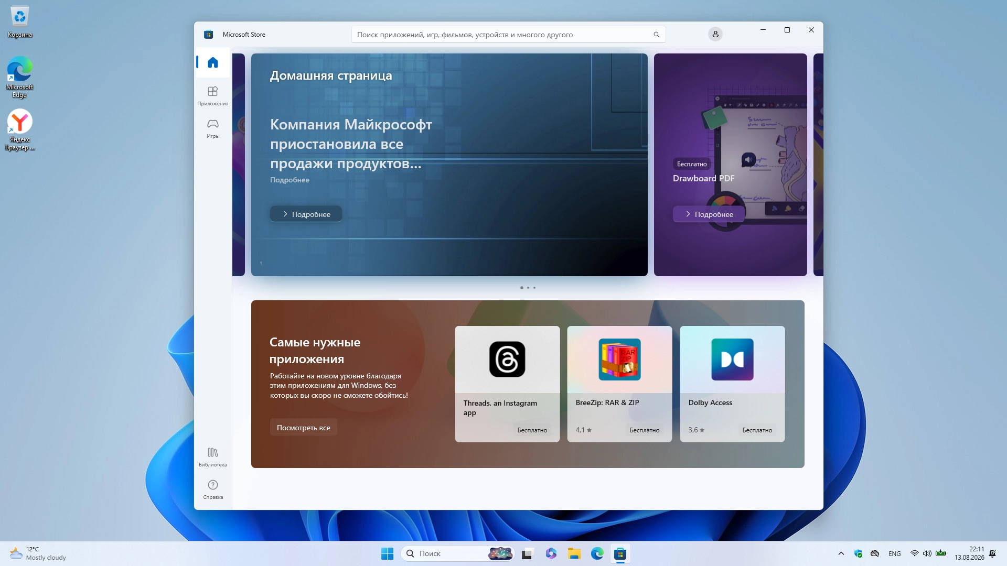Click Посмотреть все button
Image resolution: width=1007 pixels, height=566 pixels.
304,427
